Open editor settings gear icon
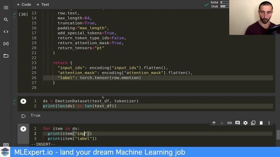The image size is (280, 157). click(x=245, y=123)
